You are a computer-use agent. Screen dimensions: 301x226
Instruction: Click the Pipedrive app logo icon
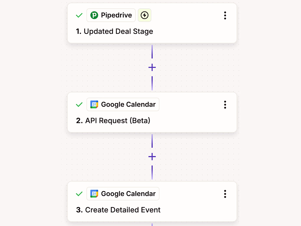(94, 15)
